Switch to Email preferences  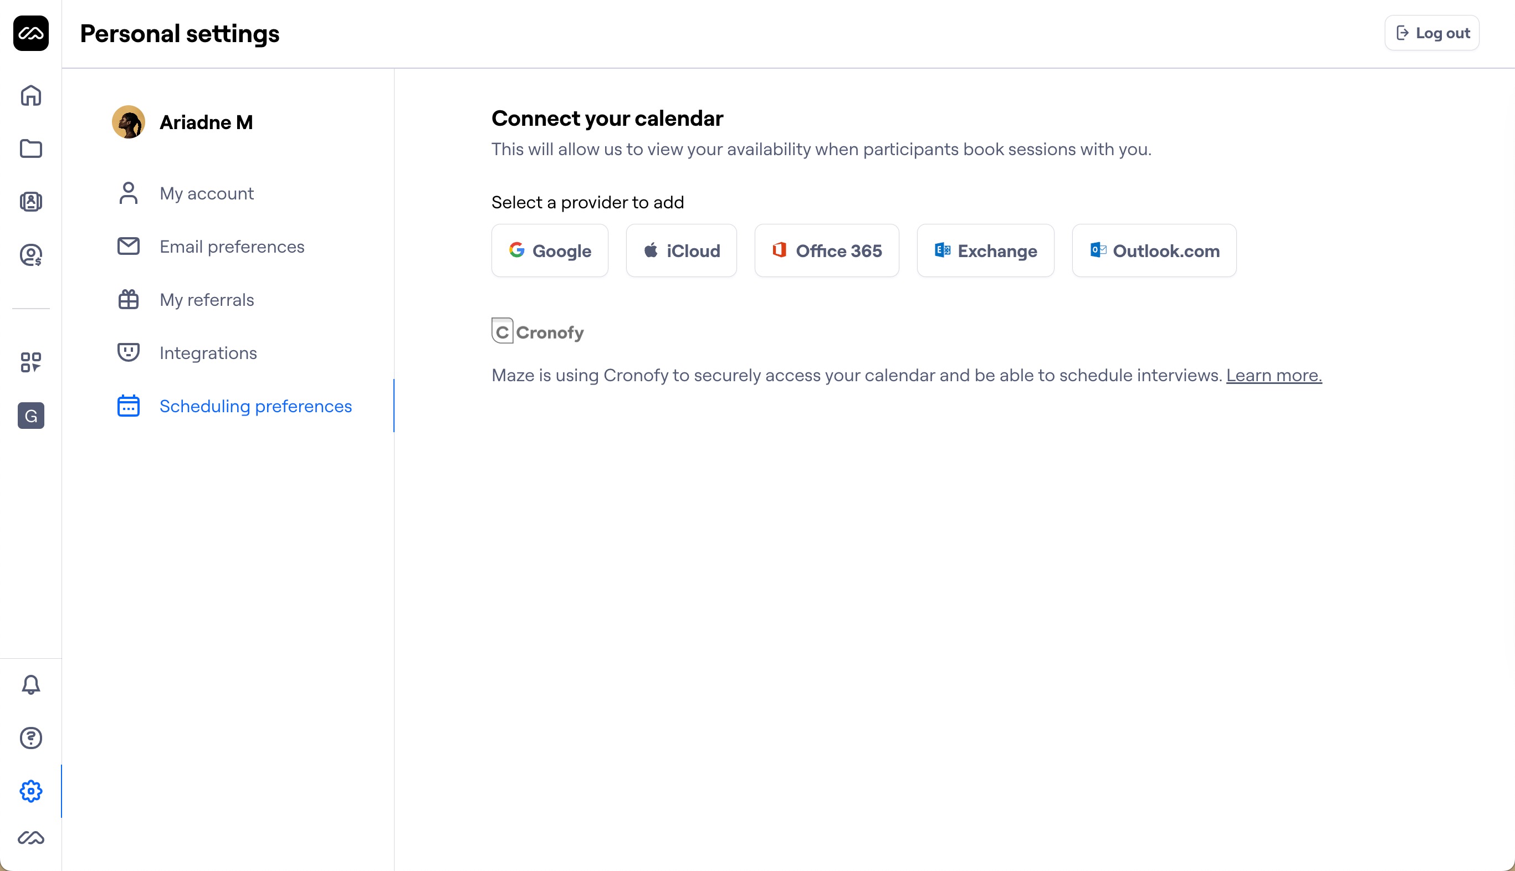point(232,246)
